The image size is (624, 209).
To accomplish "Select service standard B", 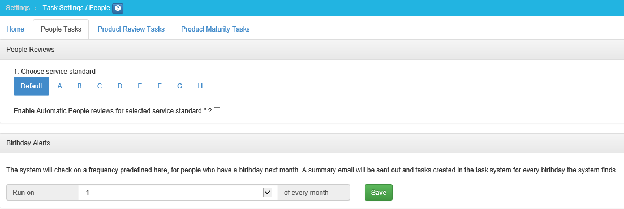I will coord(80,86).
